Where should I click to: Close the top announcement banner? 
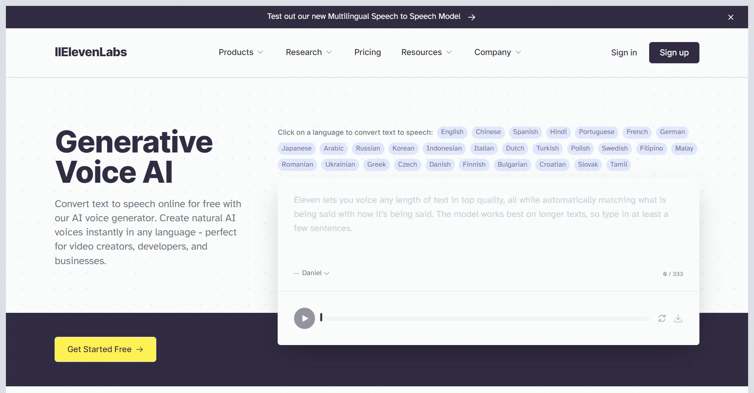[x=730, y=17]
